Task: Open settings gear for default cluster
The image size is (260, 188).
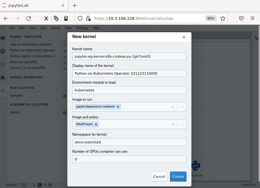Action: point(65,113)
